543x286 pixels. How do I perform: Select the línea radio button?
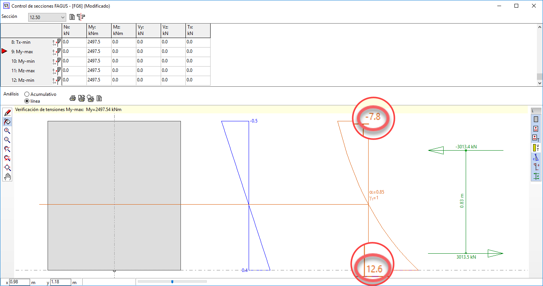tap(27, 101)
